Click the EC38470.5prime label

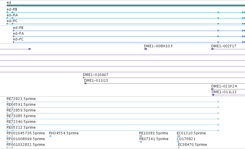pyautogui.click(x=192, y=145)
